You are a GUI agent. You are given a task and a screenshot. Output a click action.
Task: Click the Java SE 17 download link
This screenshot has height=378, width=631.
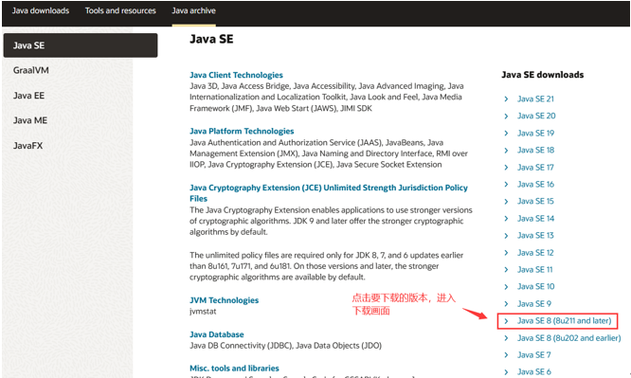pos(535,168)
